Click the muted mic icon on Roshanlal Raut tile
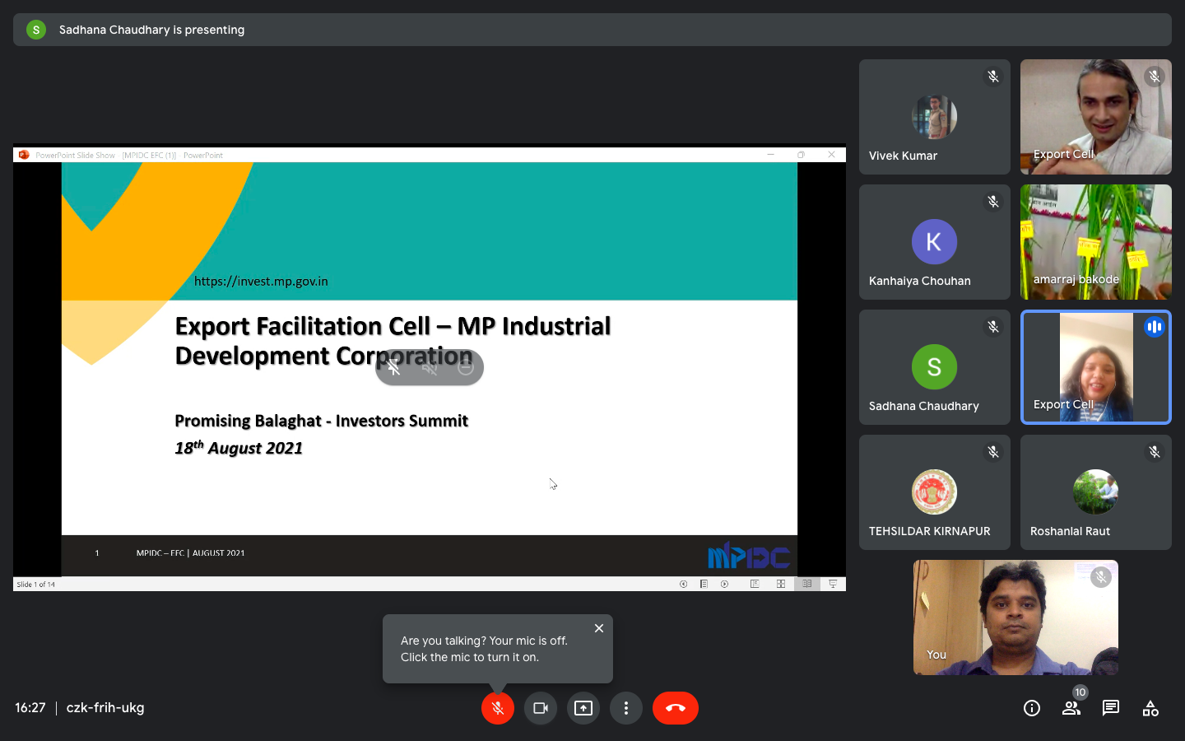1185x741 pixels. click(1155, 452)
